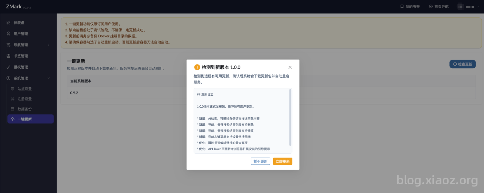Click the 检查更新 button
The image size is (484, 193).
coord(462,64)
